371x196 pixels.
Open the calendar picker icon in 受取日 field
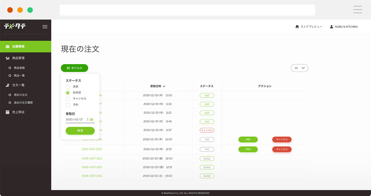tap(92, 119)
